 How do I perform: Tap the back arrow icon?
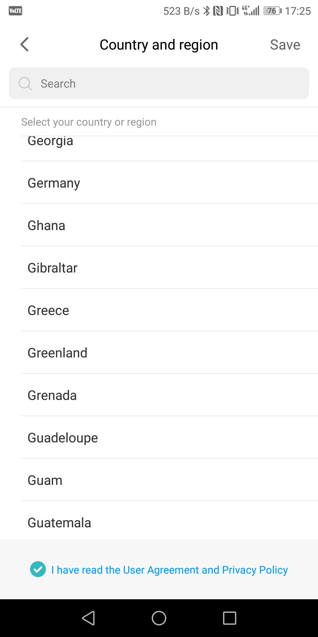[25, 45]
